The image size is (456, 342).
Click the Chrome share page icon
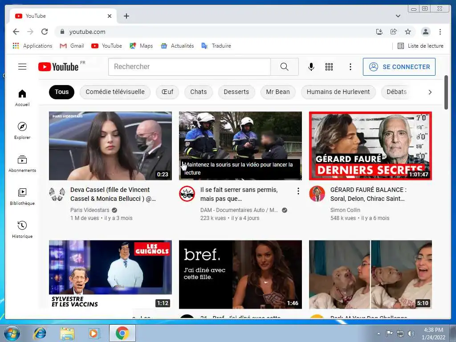point(394,32)
